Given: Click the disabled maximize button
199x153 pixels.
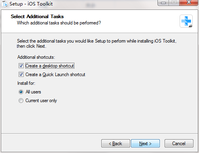Looking at the screenshot, I should (174, 3).
